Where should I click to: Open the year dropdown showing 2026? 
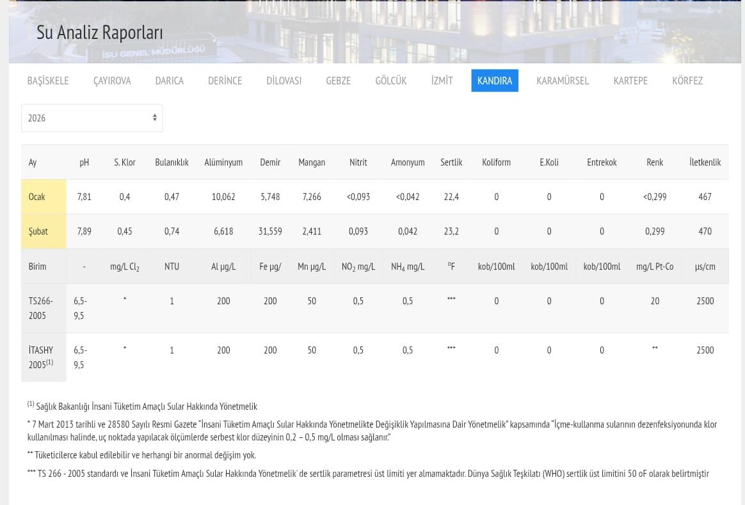point(92,118)
